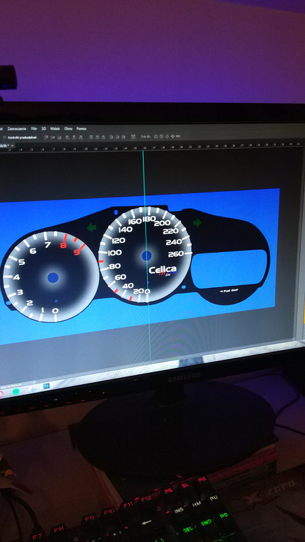
Task: Open the Okno menu
Action: tap(68, 129)
